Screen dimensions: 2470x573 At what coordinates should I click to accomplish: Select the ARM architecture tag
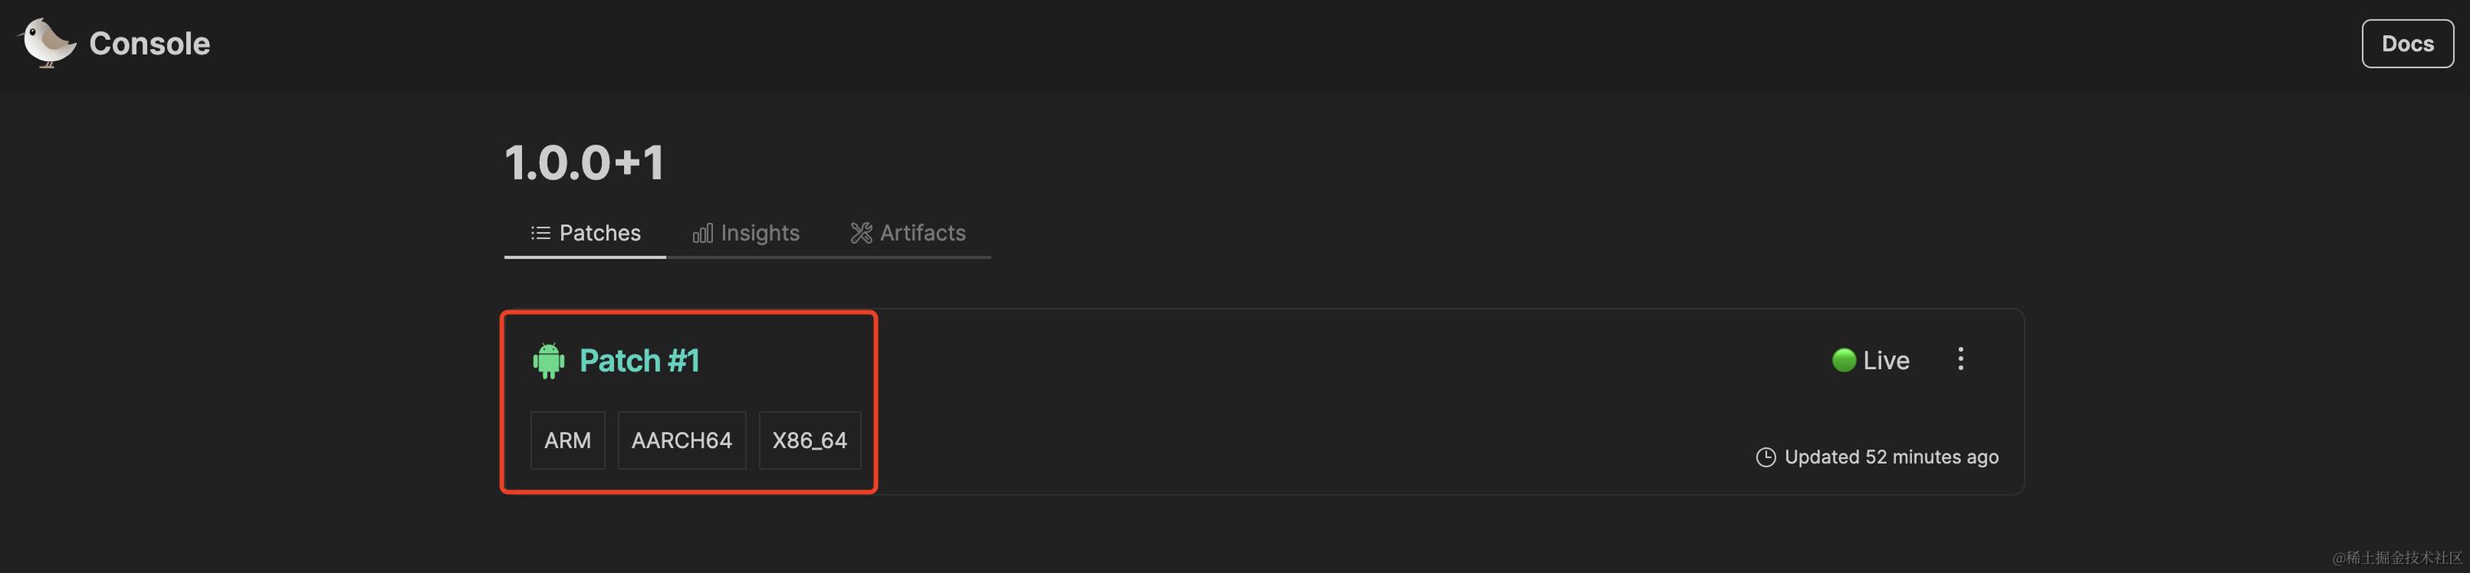point(568,441)
